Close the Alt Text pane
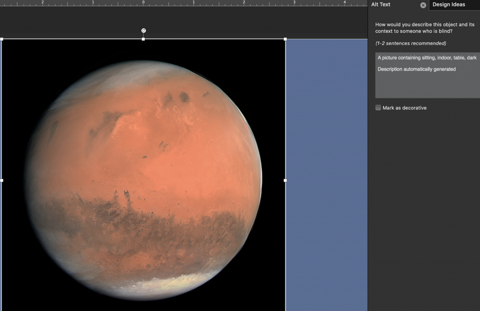Screen dimensions: 480x311 tap(423, 5)
